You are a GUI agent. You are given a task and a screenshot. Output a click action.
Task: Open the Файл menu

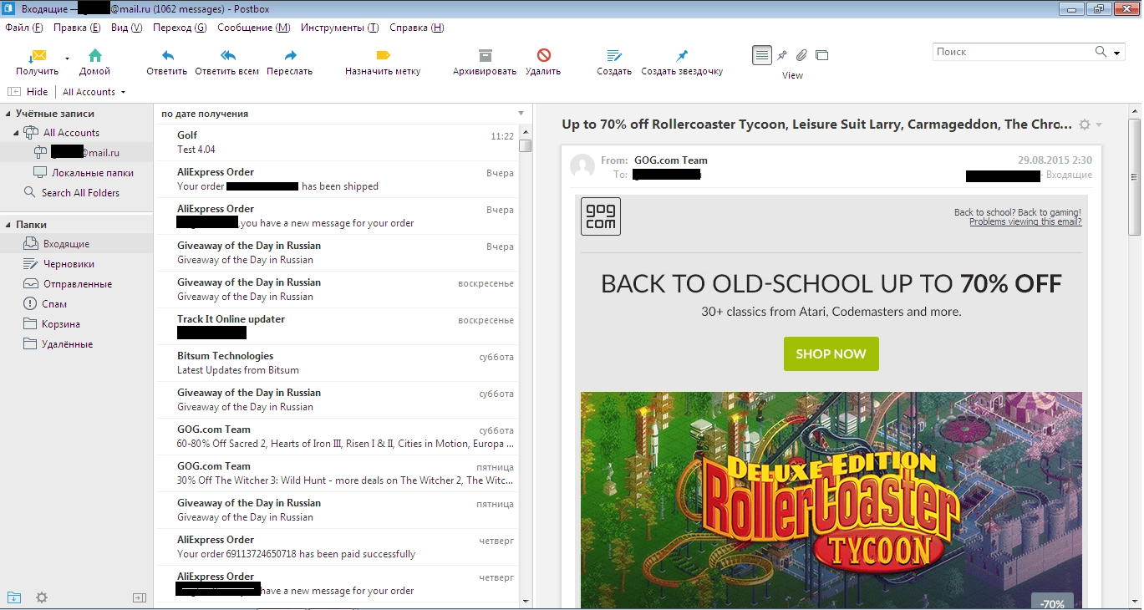pyautogui.click(x=23, y=28)
